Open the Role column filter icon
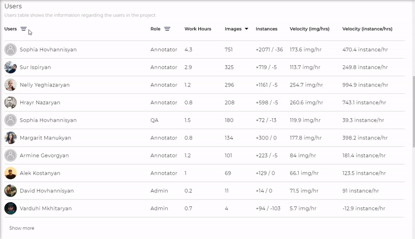 [167, 29]
